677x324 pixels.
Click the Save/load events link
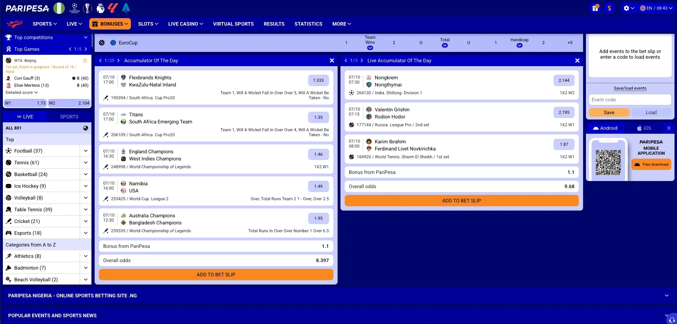630,88
